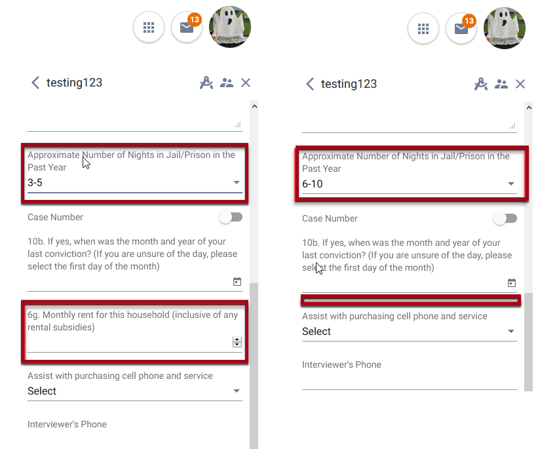The width and height of the screenshot is (540, 449).
Task: Open the ghost profile avatar in the left panel
Action: 230,27
